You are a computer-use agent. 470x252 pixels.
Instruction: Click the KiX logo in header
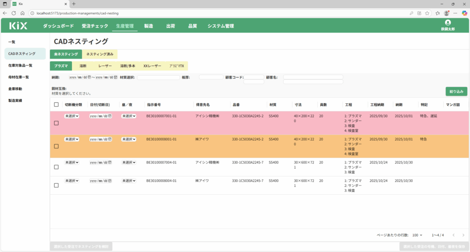18,26
